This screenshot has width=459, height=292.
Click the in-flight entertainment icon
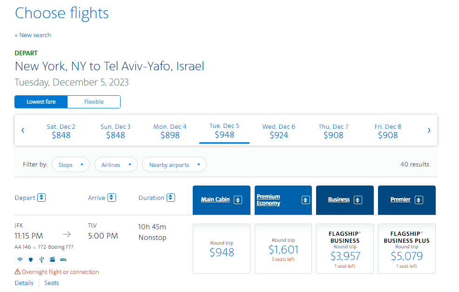pos(53,259)
